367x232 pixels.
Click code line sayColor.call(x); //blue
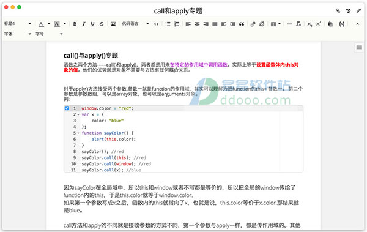pos(111,170)
